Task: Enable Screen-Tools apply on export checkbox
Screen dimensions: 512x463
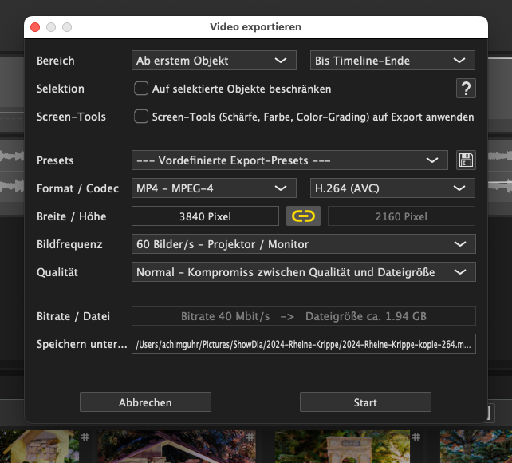Action: 141,117
